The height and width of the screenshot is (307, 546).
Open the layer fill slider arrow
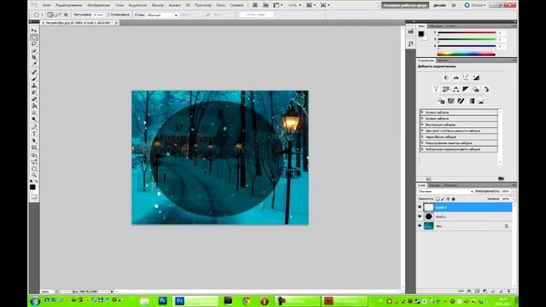point(514,199)
